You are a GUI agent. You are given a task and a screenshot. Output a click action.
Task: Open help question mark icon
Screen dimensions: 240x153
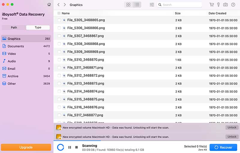[233, 5]
